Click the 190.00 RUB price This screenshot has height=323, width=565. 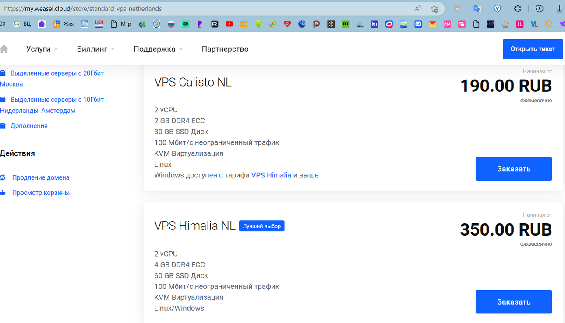(x=506, y=86)
